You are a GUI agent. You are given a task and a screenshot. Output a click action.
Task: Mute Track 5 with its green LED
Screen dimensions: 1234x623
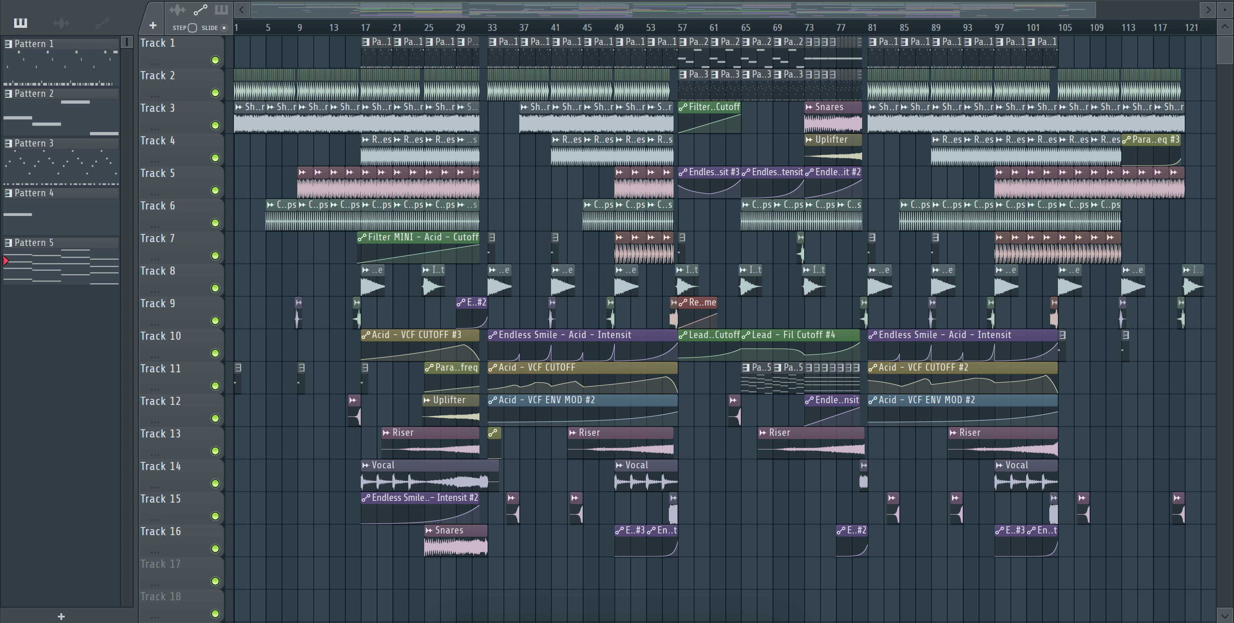pos(216,191)
